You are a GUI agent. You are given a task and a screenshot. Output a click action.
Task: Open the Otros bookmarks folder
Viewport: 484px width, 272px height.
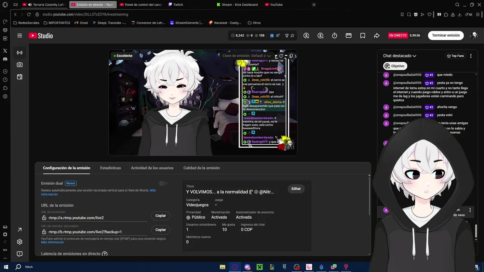tap(254, 23)
